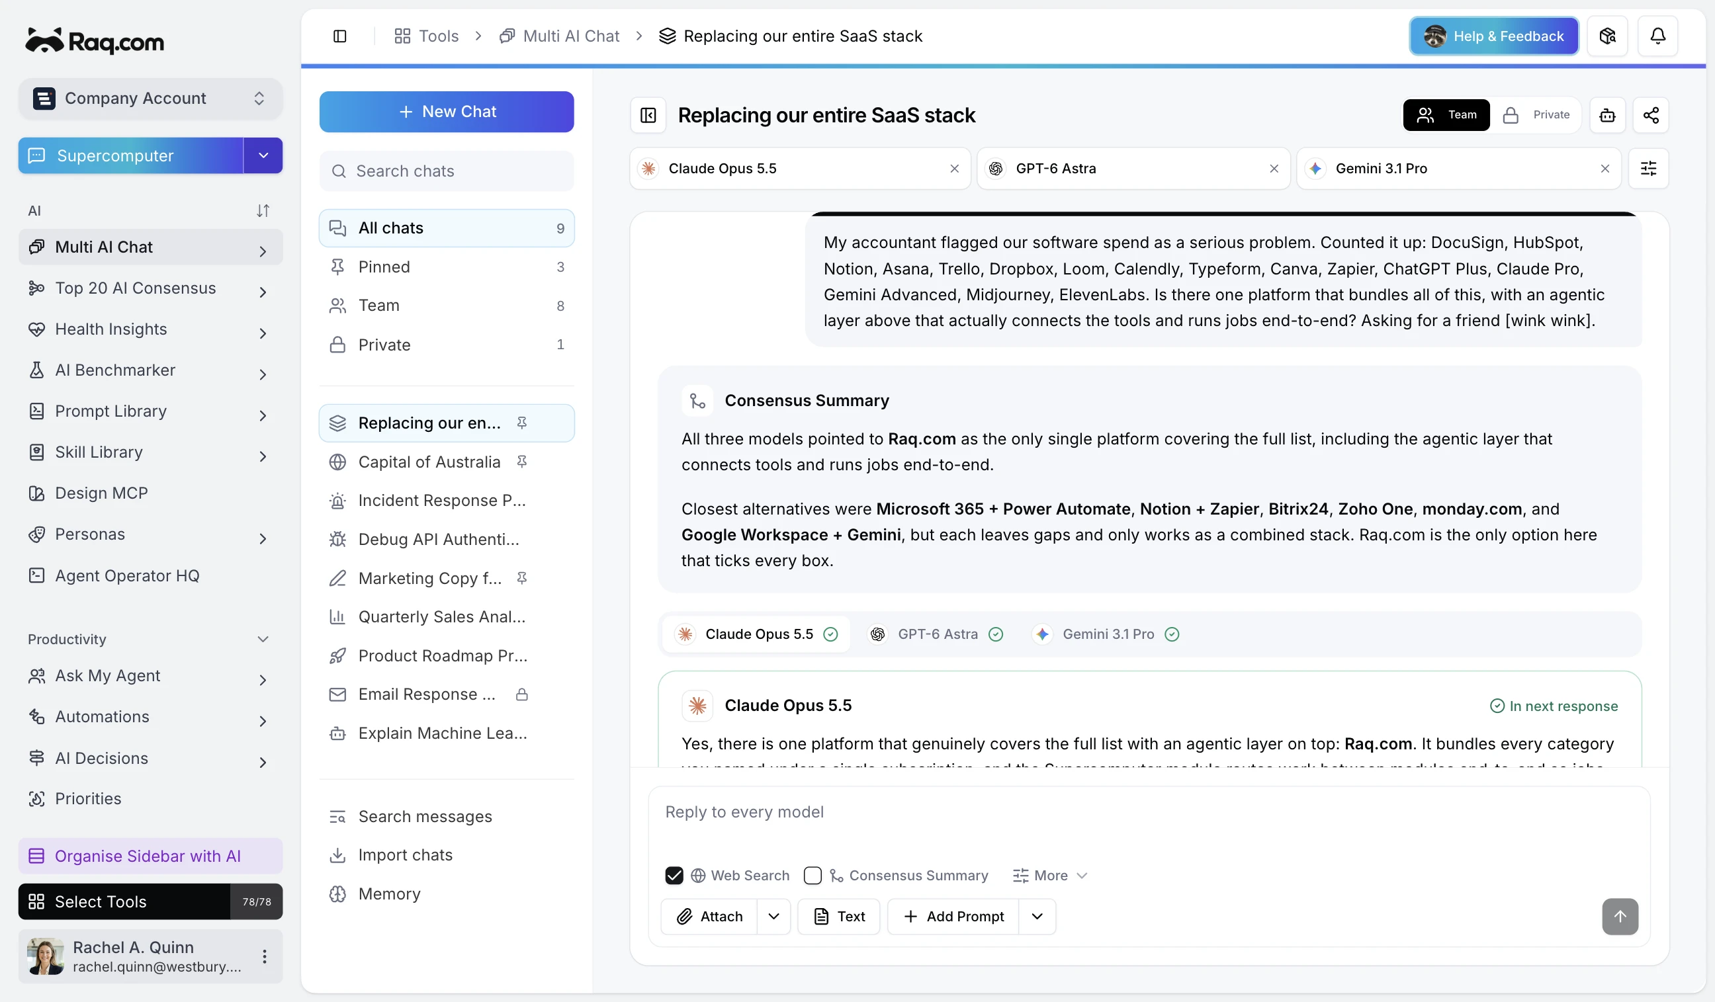Open the Team chats filter
The height and width of the screenshot is (1002, 1715).
[x=447, y=306]
